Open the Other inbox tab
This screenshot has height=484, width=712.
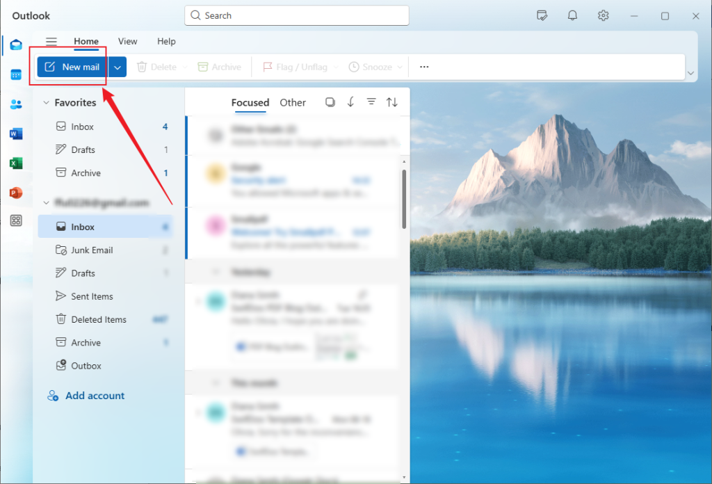click(x=293, y=102)
